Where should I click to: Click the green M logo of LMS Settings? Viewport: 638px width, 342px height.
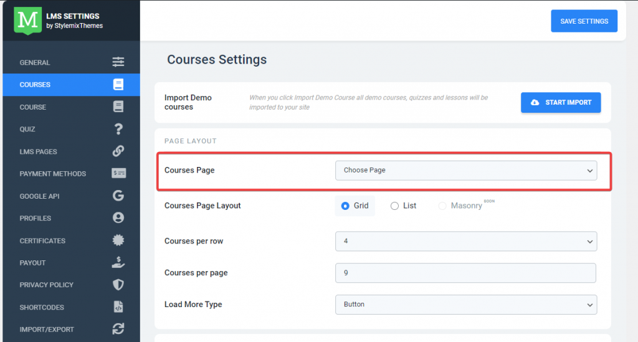[x=27, y=21]
